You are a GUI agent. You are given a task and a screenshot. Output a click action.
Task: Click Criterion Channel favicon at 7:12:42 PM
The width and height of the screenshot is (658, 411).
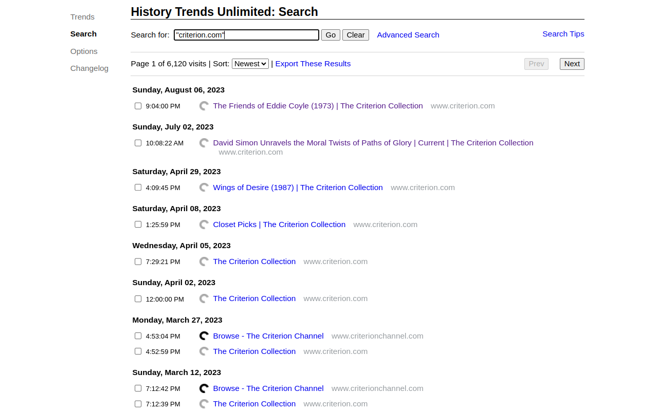pyautogui.click(x=204, y=388)
